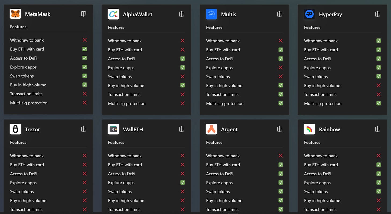The height and width of the screenshot is (214, 391).
Task: Select the Rainbow wallet name
Action: click(330, 129)
